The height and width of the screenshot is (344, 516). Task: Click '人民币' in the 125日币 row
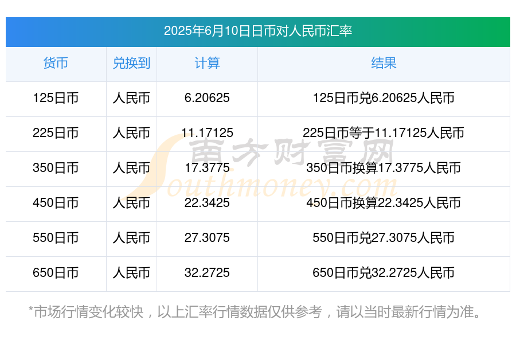pos(131,98)
